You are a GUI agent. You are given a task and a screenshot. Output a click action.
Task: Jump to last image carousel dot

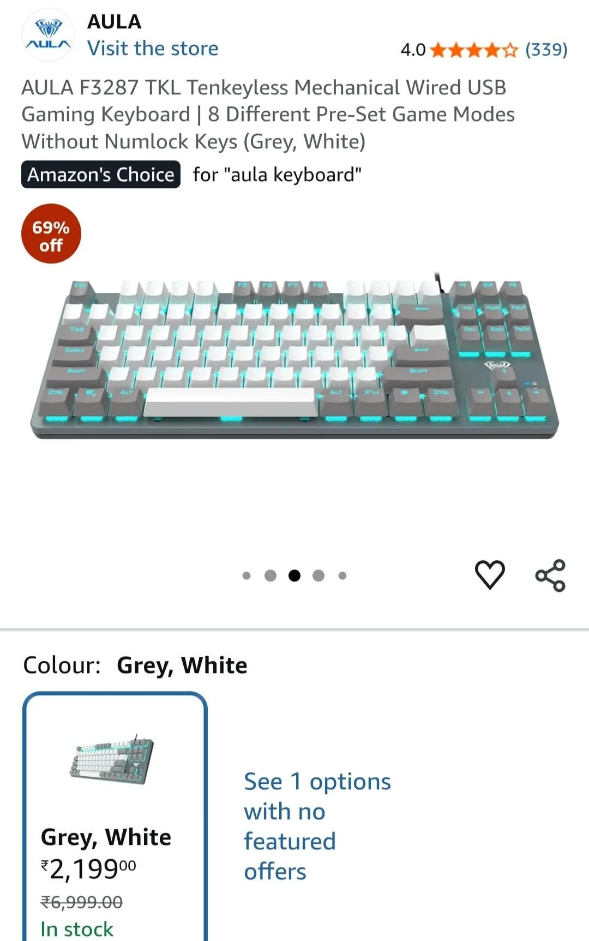(342, 576)
